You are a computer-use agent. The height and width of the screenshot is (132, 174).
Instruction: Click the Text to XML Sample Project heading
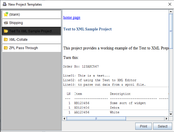(x=87, y=29)
